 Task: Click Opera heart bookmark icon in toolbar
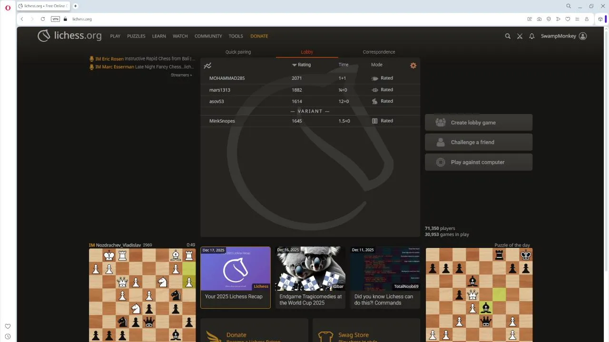pos(568,19)
